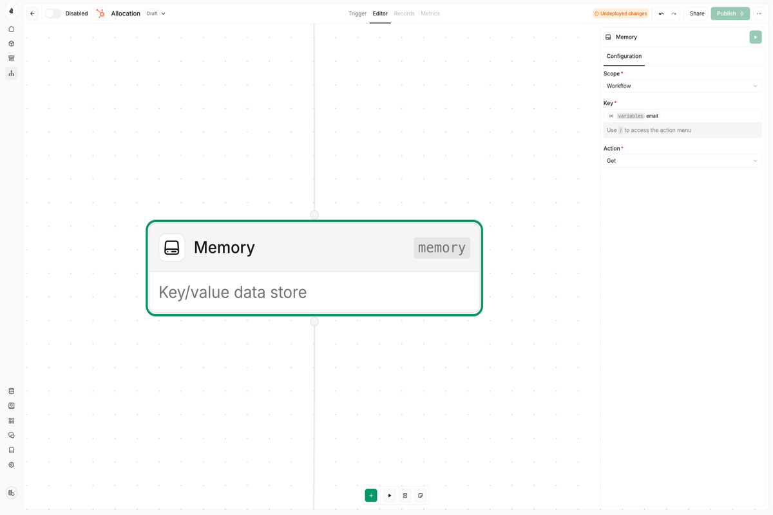Click the node's bottom connection handle
Screen dimensions: 773x515
pyautogui.click(x=314, y=321)
